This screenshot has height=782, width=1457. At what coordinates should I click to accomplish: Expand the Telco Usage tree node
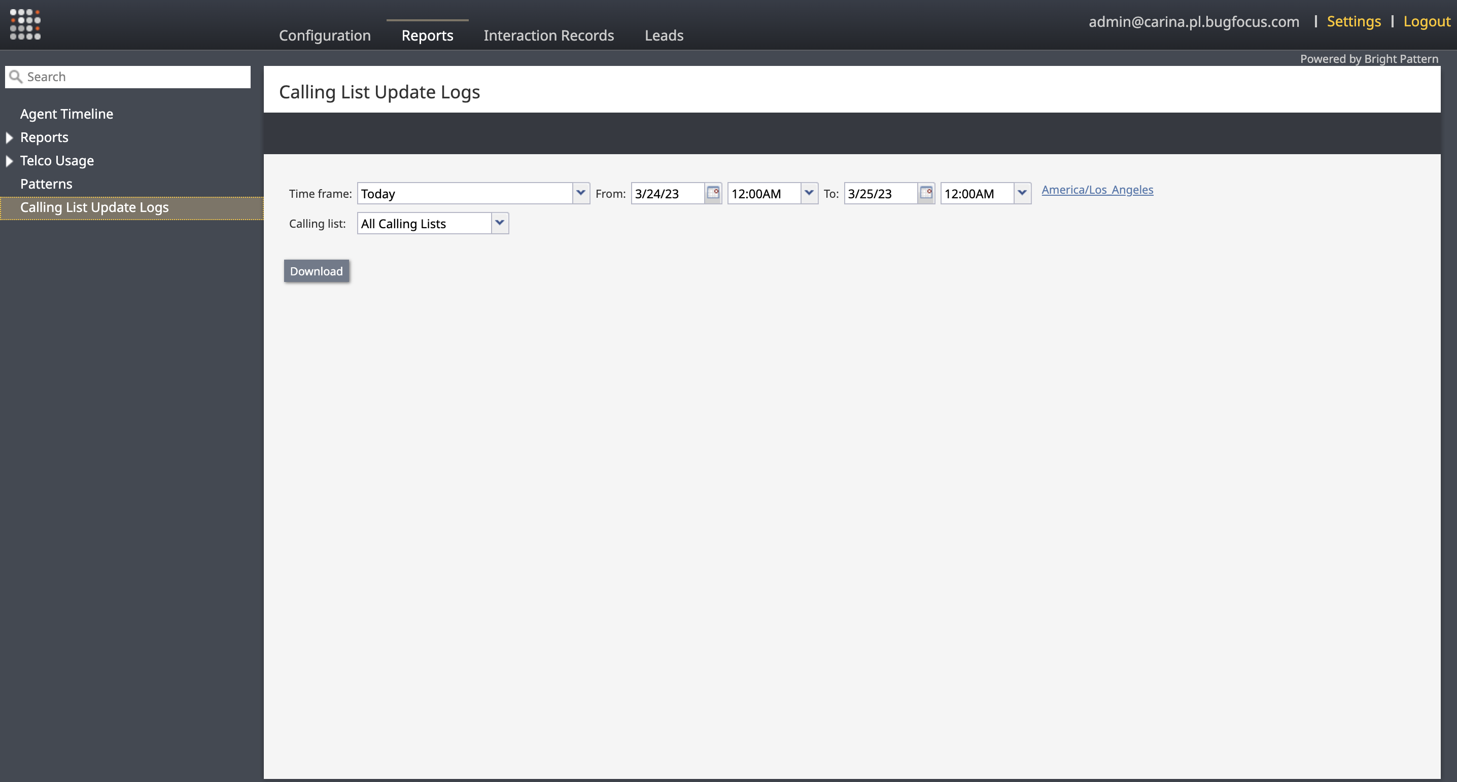9,161
